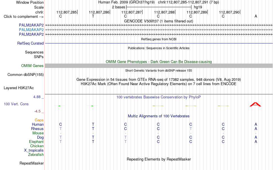Screen dimensions: 273x170
Task: Click the 'OMIM Gene Phenotypes' green title
Action: point(159,62)
